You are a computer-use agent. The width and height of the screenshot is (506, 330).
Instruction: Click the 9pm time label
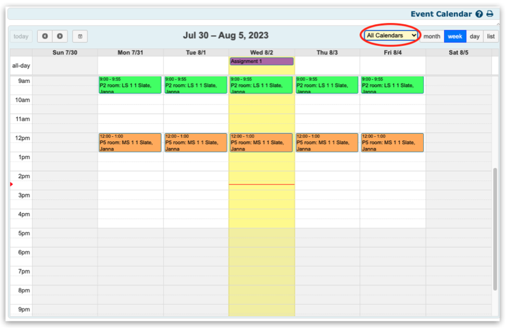click(24, 310)
